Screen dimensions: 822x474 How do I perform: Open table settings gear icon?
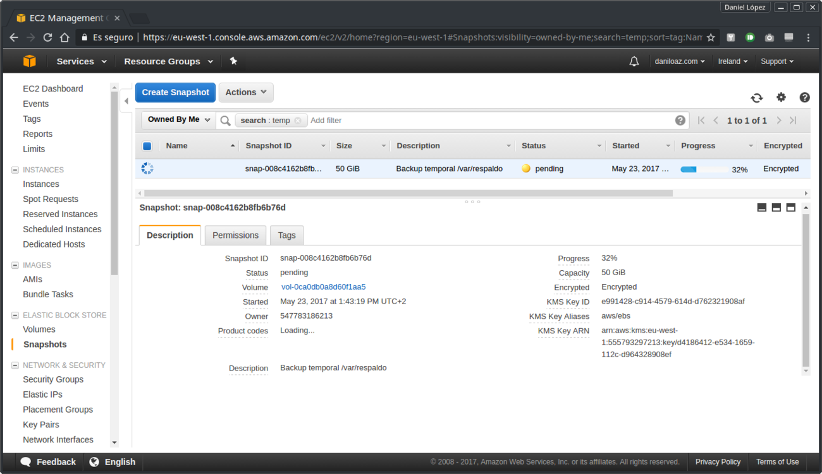tap(782, 97)
